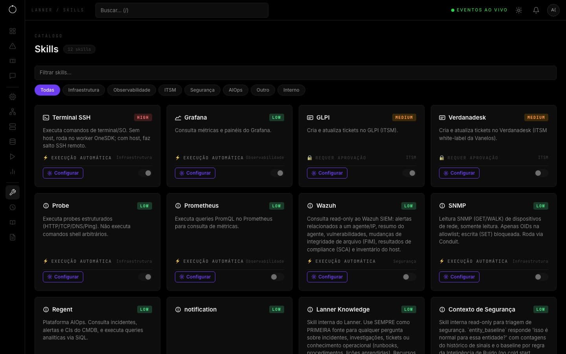The height and width of the screenshot is (354, 566).
Task: Open the book icon in sidebar
Action: tap(13, 222)
